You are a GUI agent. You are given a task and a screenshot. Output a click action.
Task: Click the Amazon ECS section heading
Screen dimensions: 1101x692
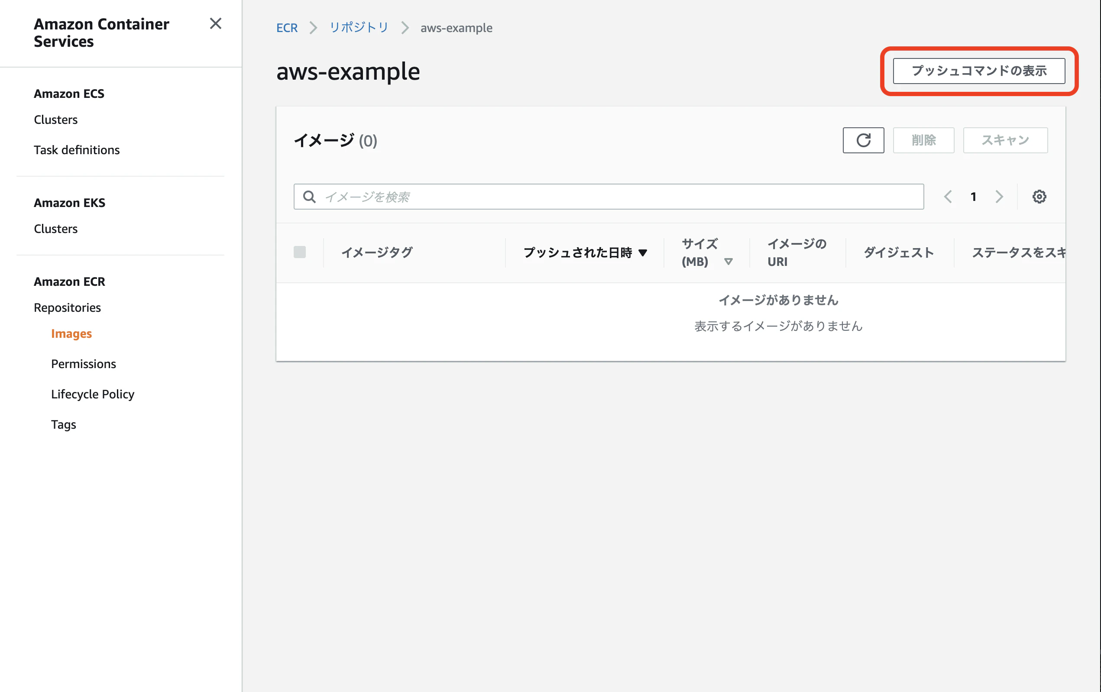(69, 94)
